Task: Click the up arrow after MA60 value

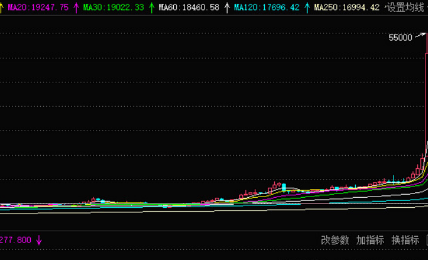Action: pos(227,8)
